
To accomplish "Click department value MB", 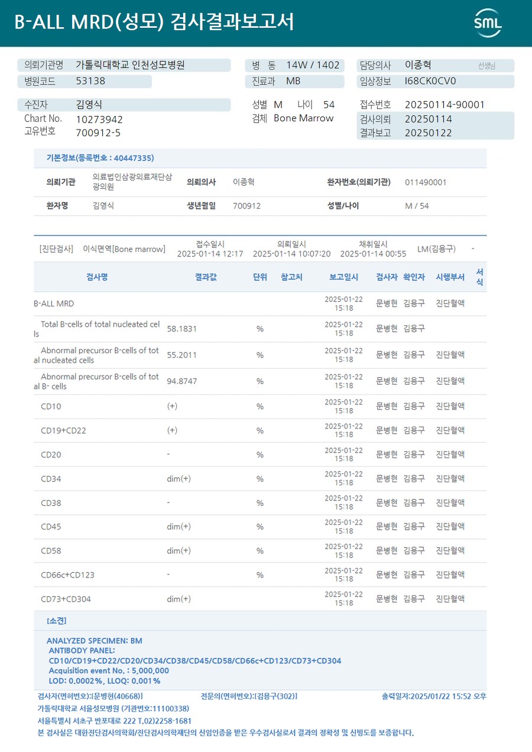I will pyautogui.click(x=293, y=81).
